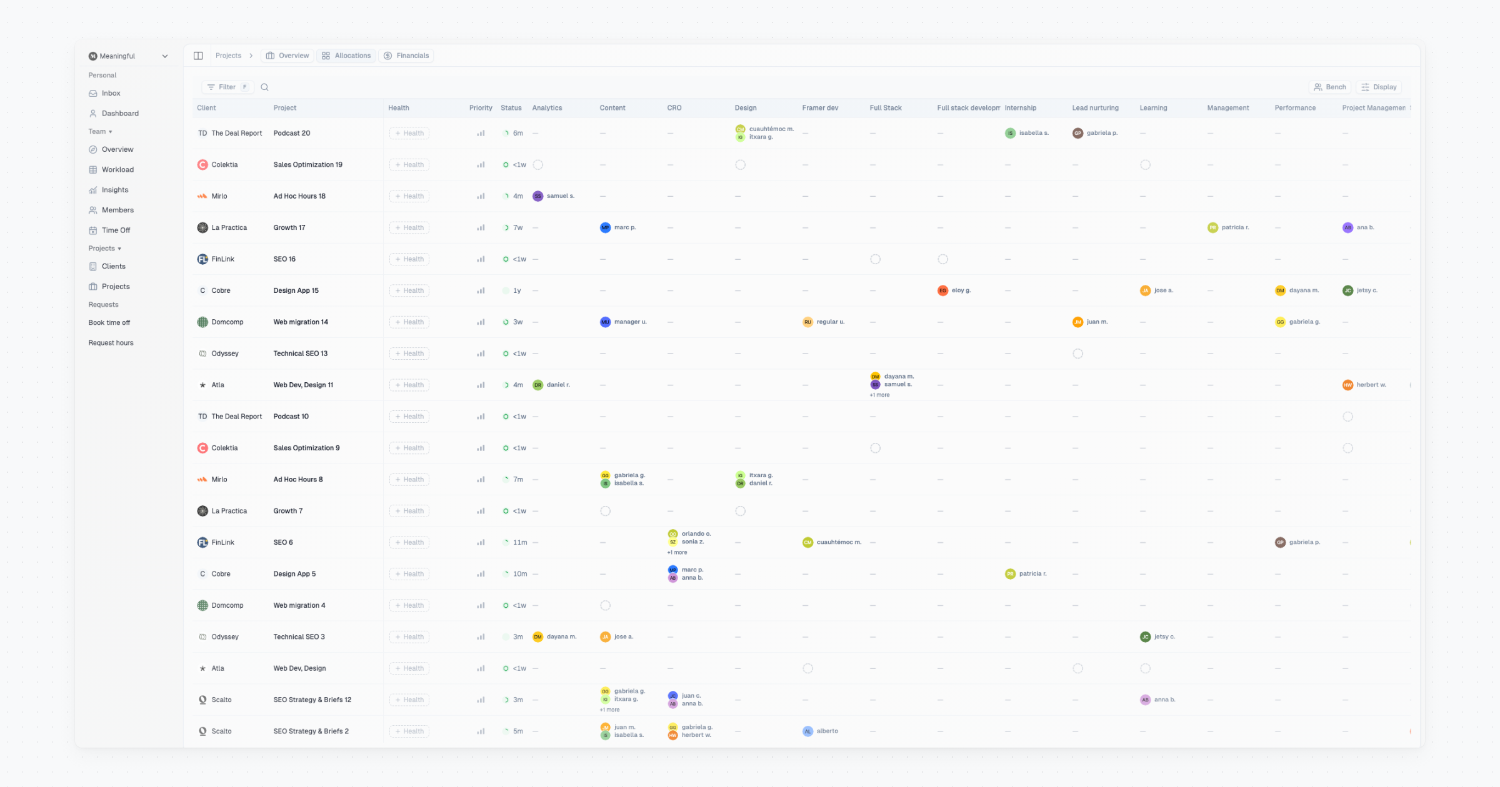Switch to the Financials tab
1500x787 pixels.
[406, 56]
